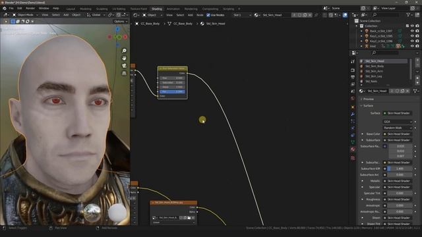Expand Key1_ccbid_1395 in outliner

coord(361,36)
